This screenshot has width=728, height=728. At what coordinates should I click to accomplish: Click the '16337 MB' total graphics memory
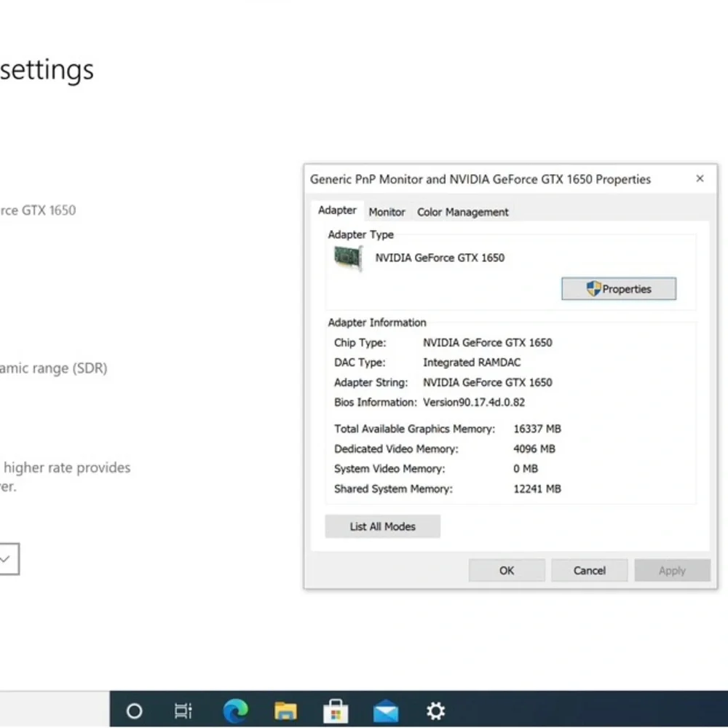(x=537, y=429)
